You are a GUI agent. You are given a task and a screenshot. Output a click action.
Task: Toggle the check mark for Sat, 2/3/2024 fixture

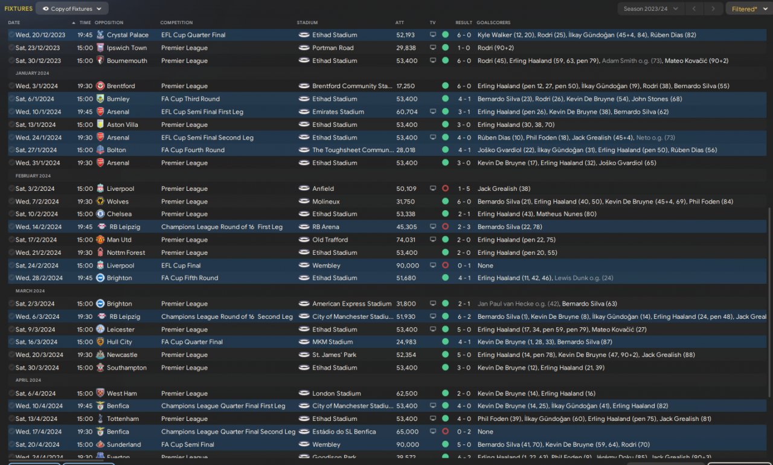click(11, 304)
